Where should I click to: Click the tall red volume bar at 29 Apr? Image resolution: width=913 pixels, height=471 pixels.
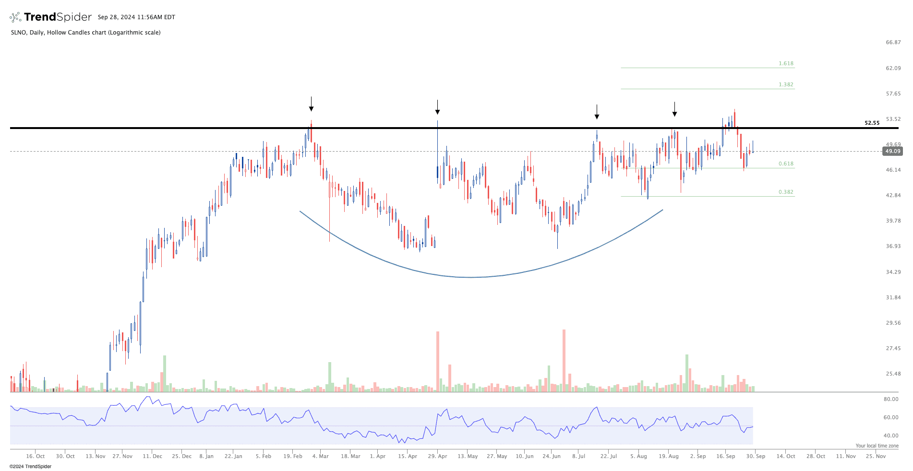pyautogui.click(x=438, y=361)
